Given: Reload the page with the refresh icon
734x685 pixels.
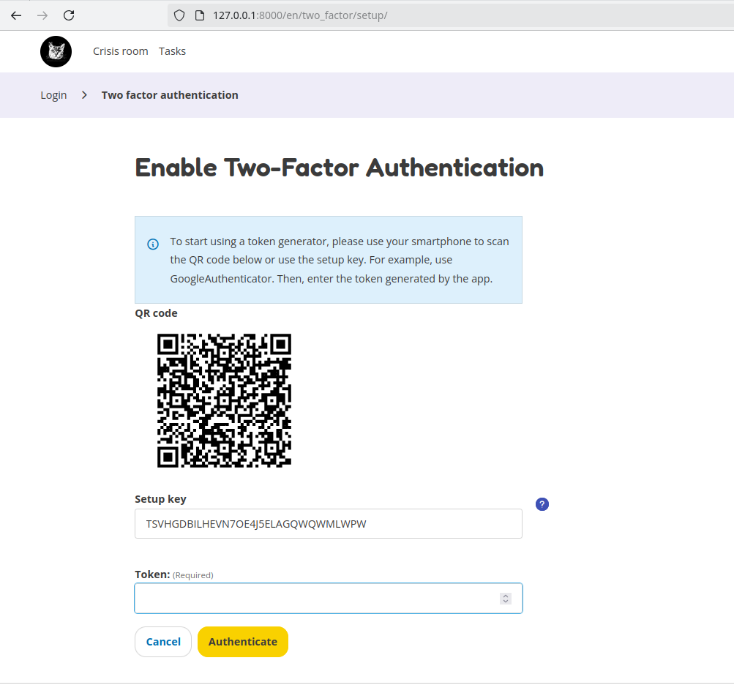Looking at the screenshot, I should pyautogui.click(x=69, y=15).
